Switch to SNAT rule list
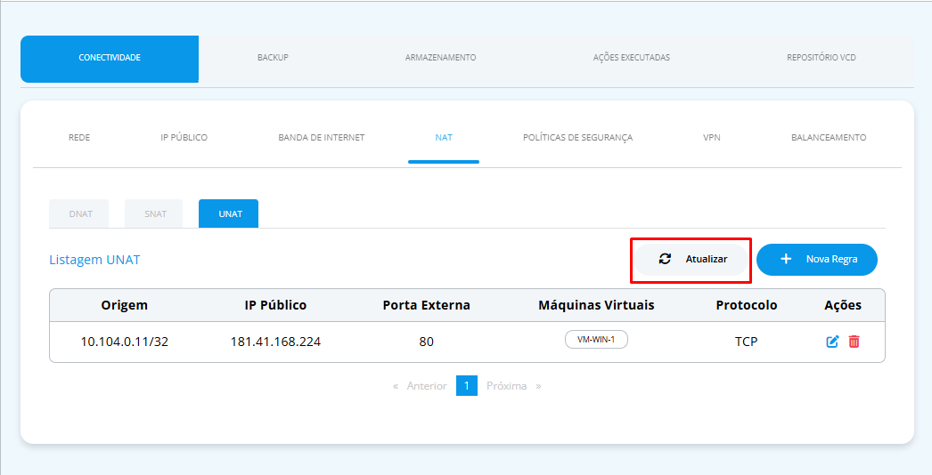 click(154, 213)
